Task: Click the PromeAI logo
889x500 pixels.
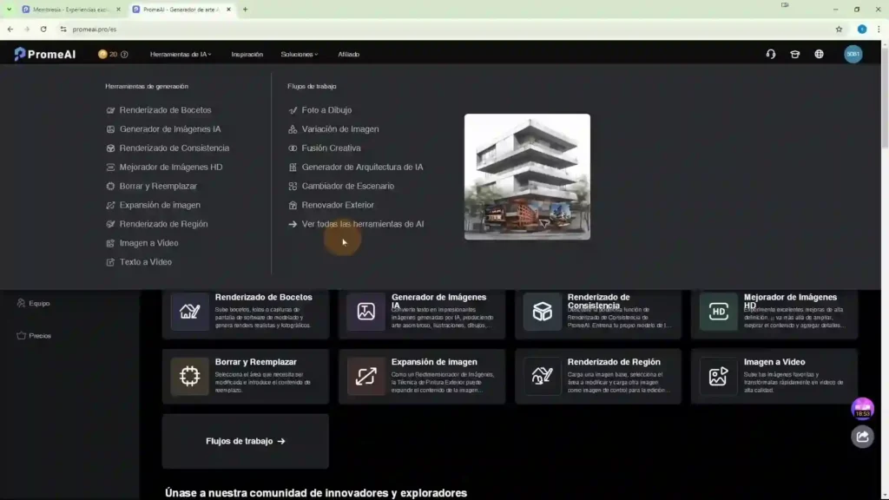Action: [x=45, y=54]
